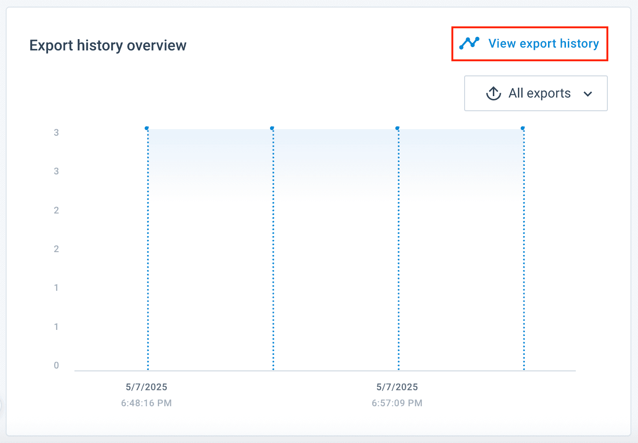The image size is (638, 443).
Task: Select the data point above 6:57:09 PM
Action: 398,128
